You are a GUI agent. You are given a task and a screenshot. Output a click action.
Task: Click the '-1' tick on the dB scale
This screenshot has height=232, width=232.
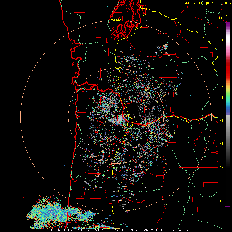pyautogui.click(x=221, y=121)
